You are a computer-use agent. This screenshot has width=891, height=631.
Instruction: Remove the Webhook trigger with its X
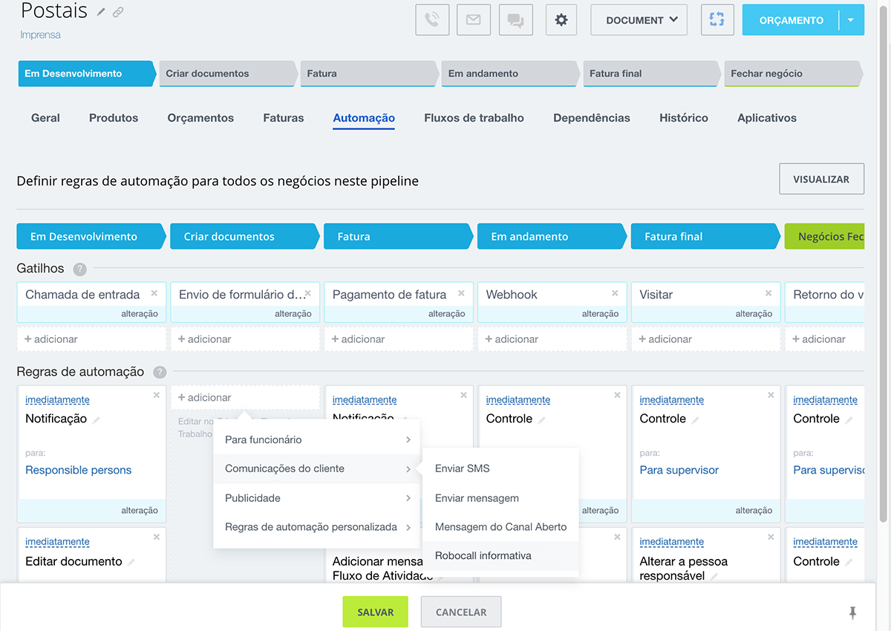tap(615, 293)
